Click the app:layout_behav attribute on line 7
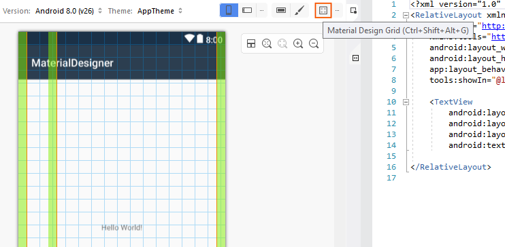The width and height of the screenshot is (505, 247). pyautogui.click(x=467, y=69)
